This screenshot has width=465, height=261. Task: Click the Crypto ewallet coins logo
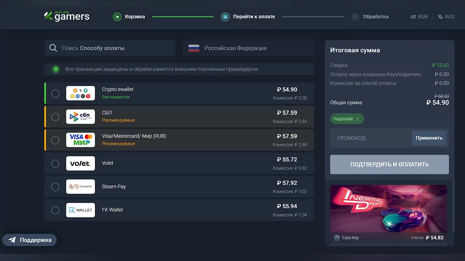(x=80, y=93)
